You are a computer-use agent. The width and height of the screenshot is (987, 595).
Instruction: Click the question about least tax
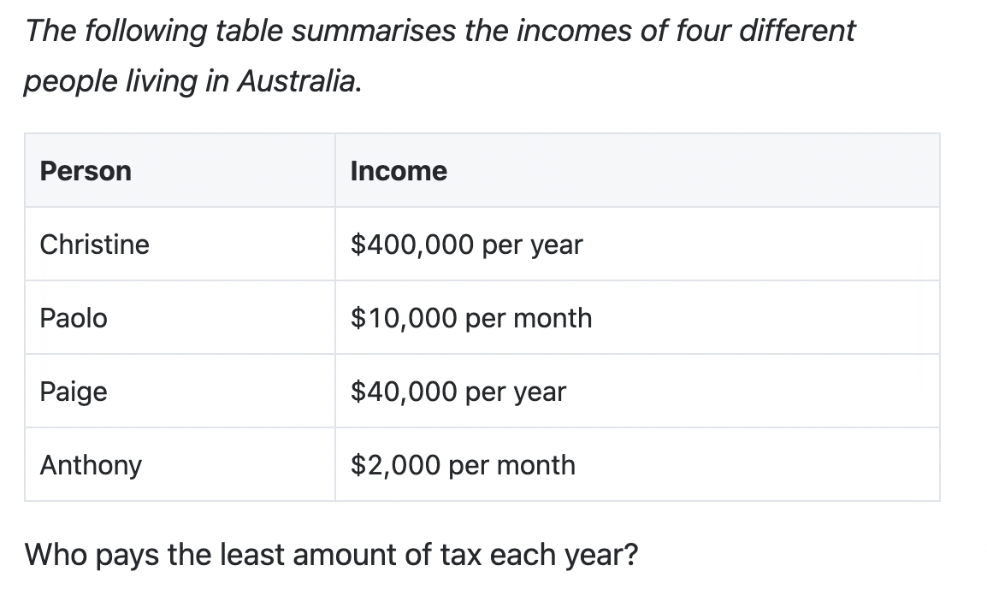[x=331, y=556]
